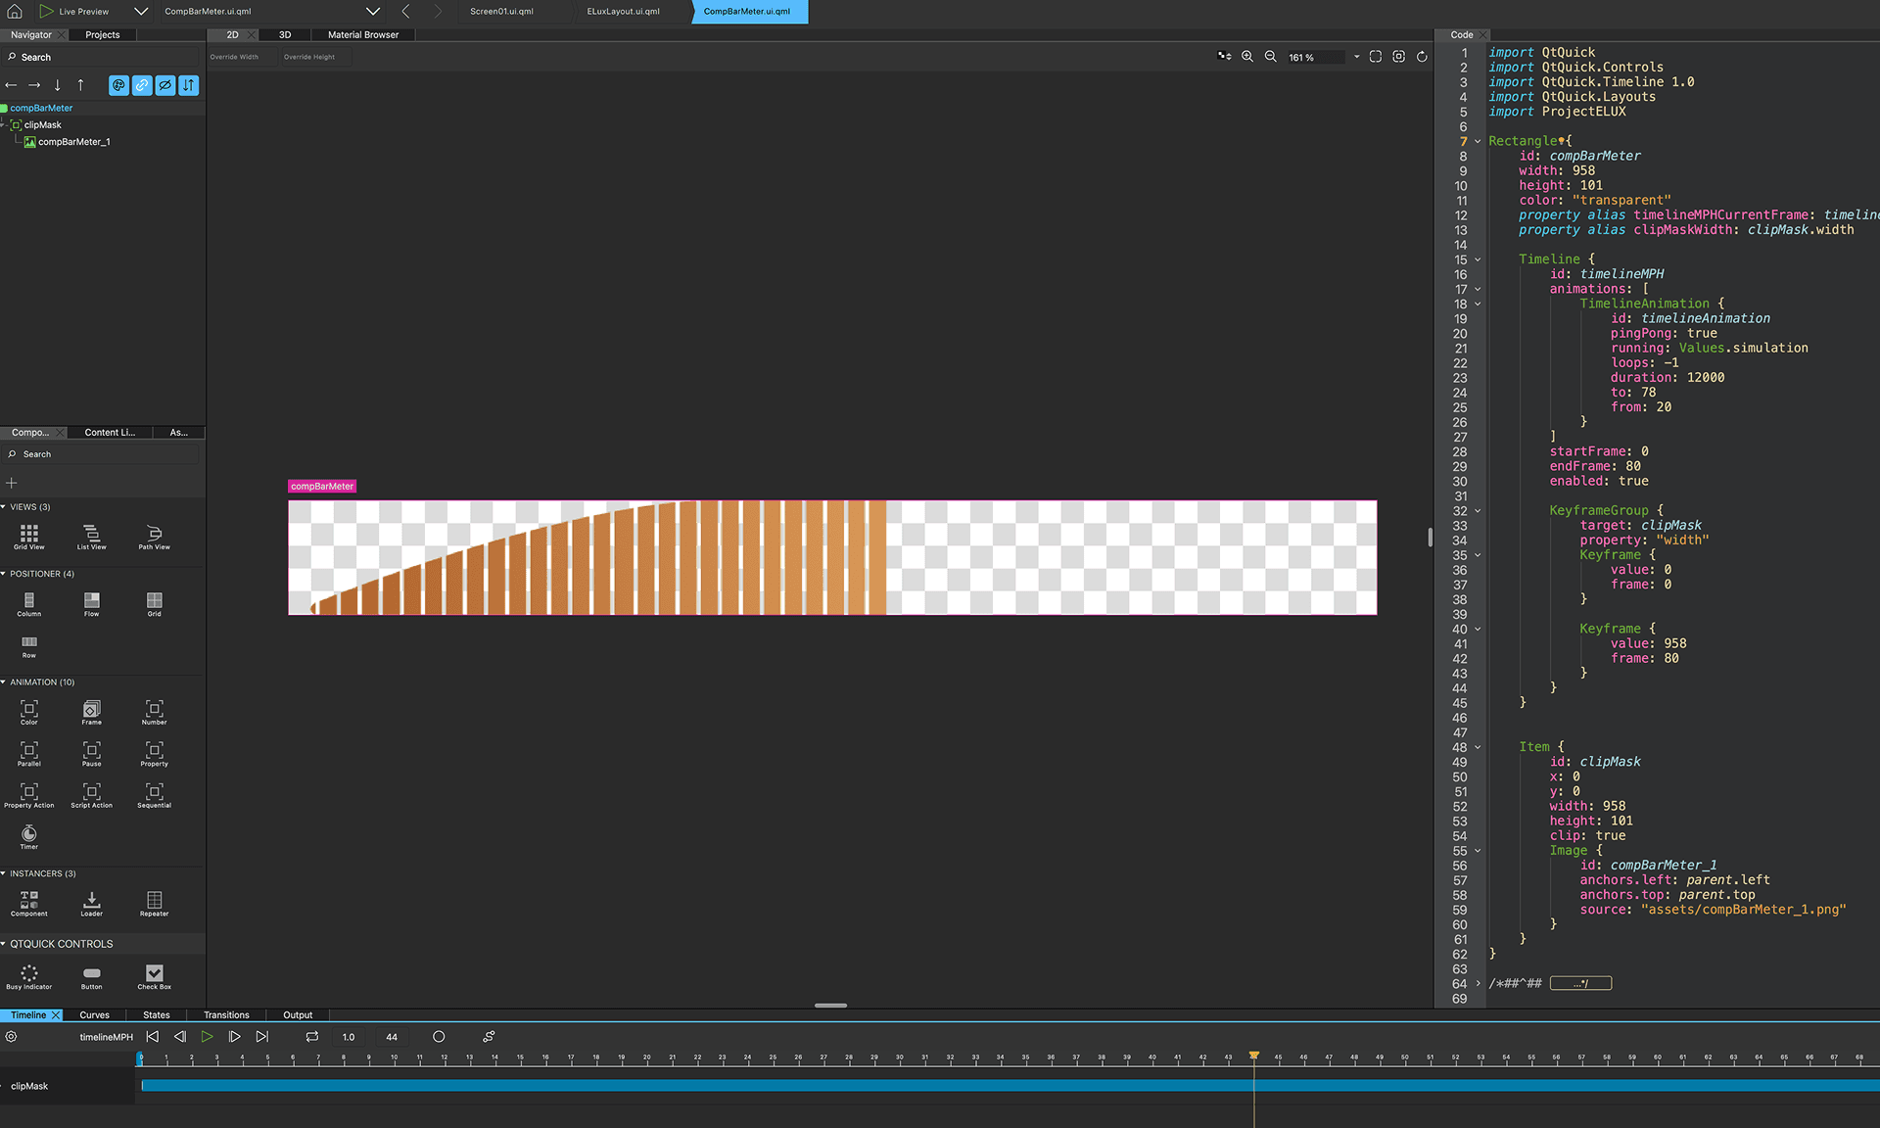Start Live Preview with play button

click(46, 11)
